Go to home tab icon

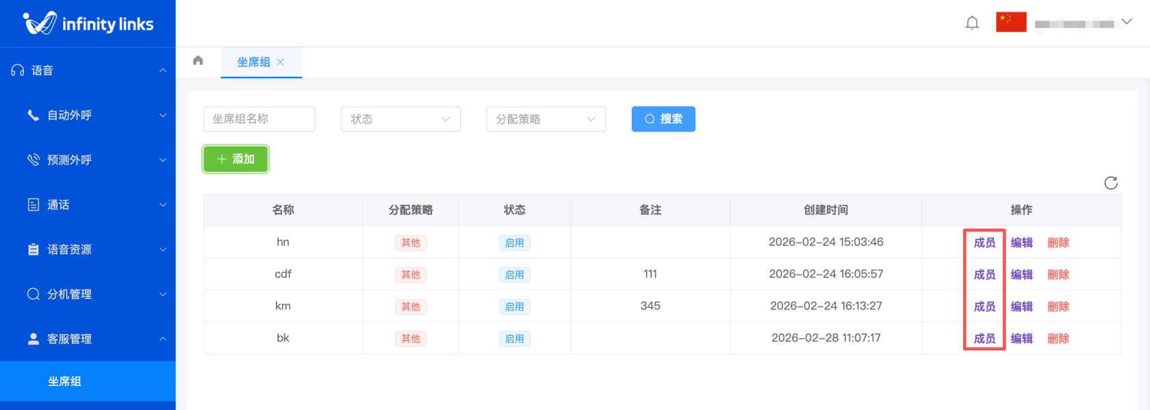(198, 61)
